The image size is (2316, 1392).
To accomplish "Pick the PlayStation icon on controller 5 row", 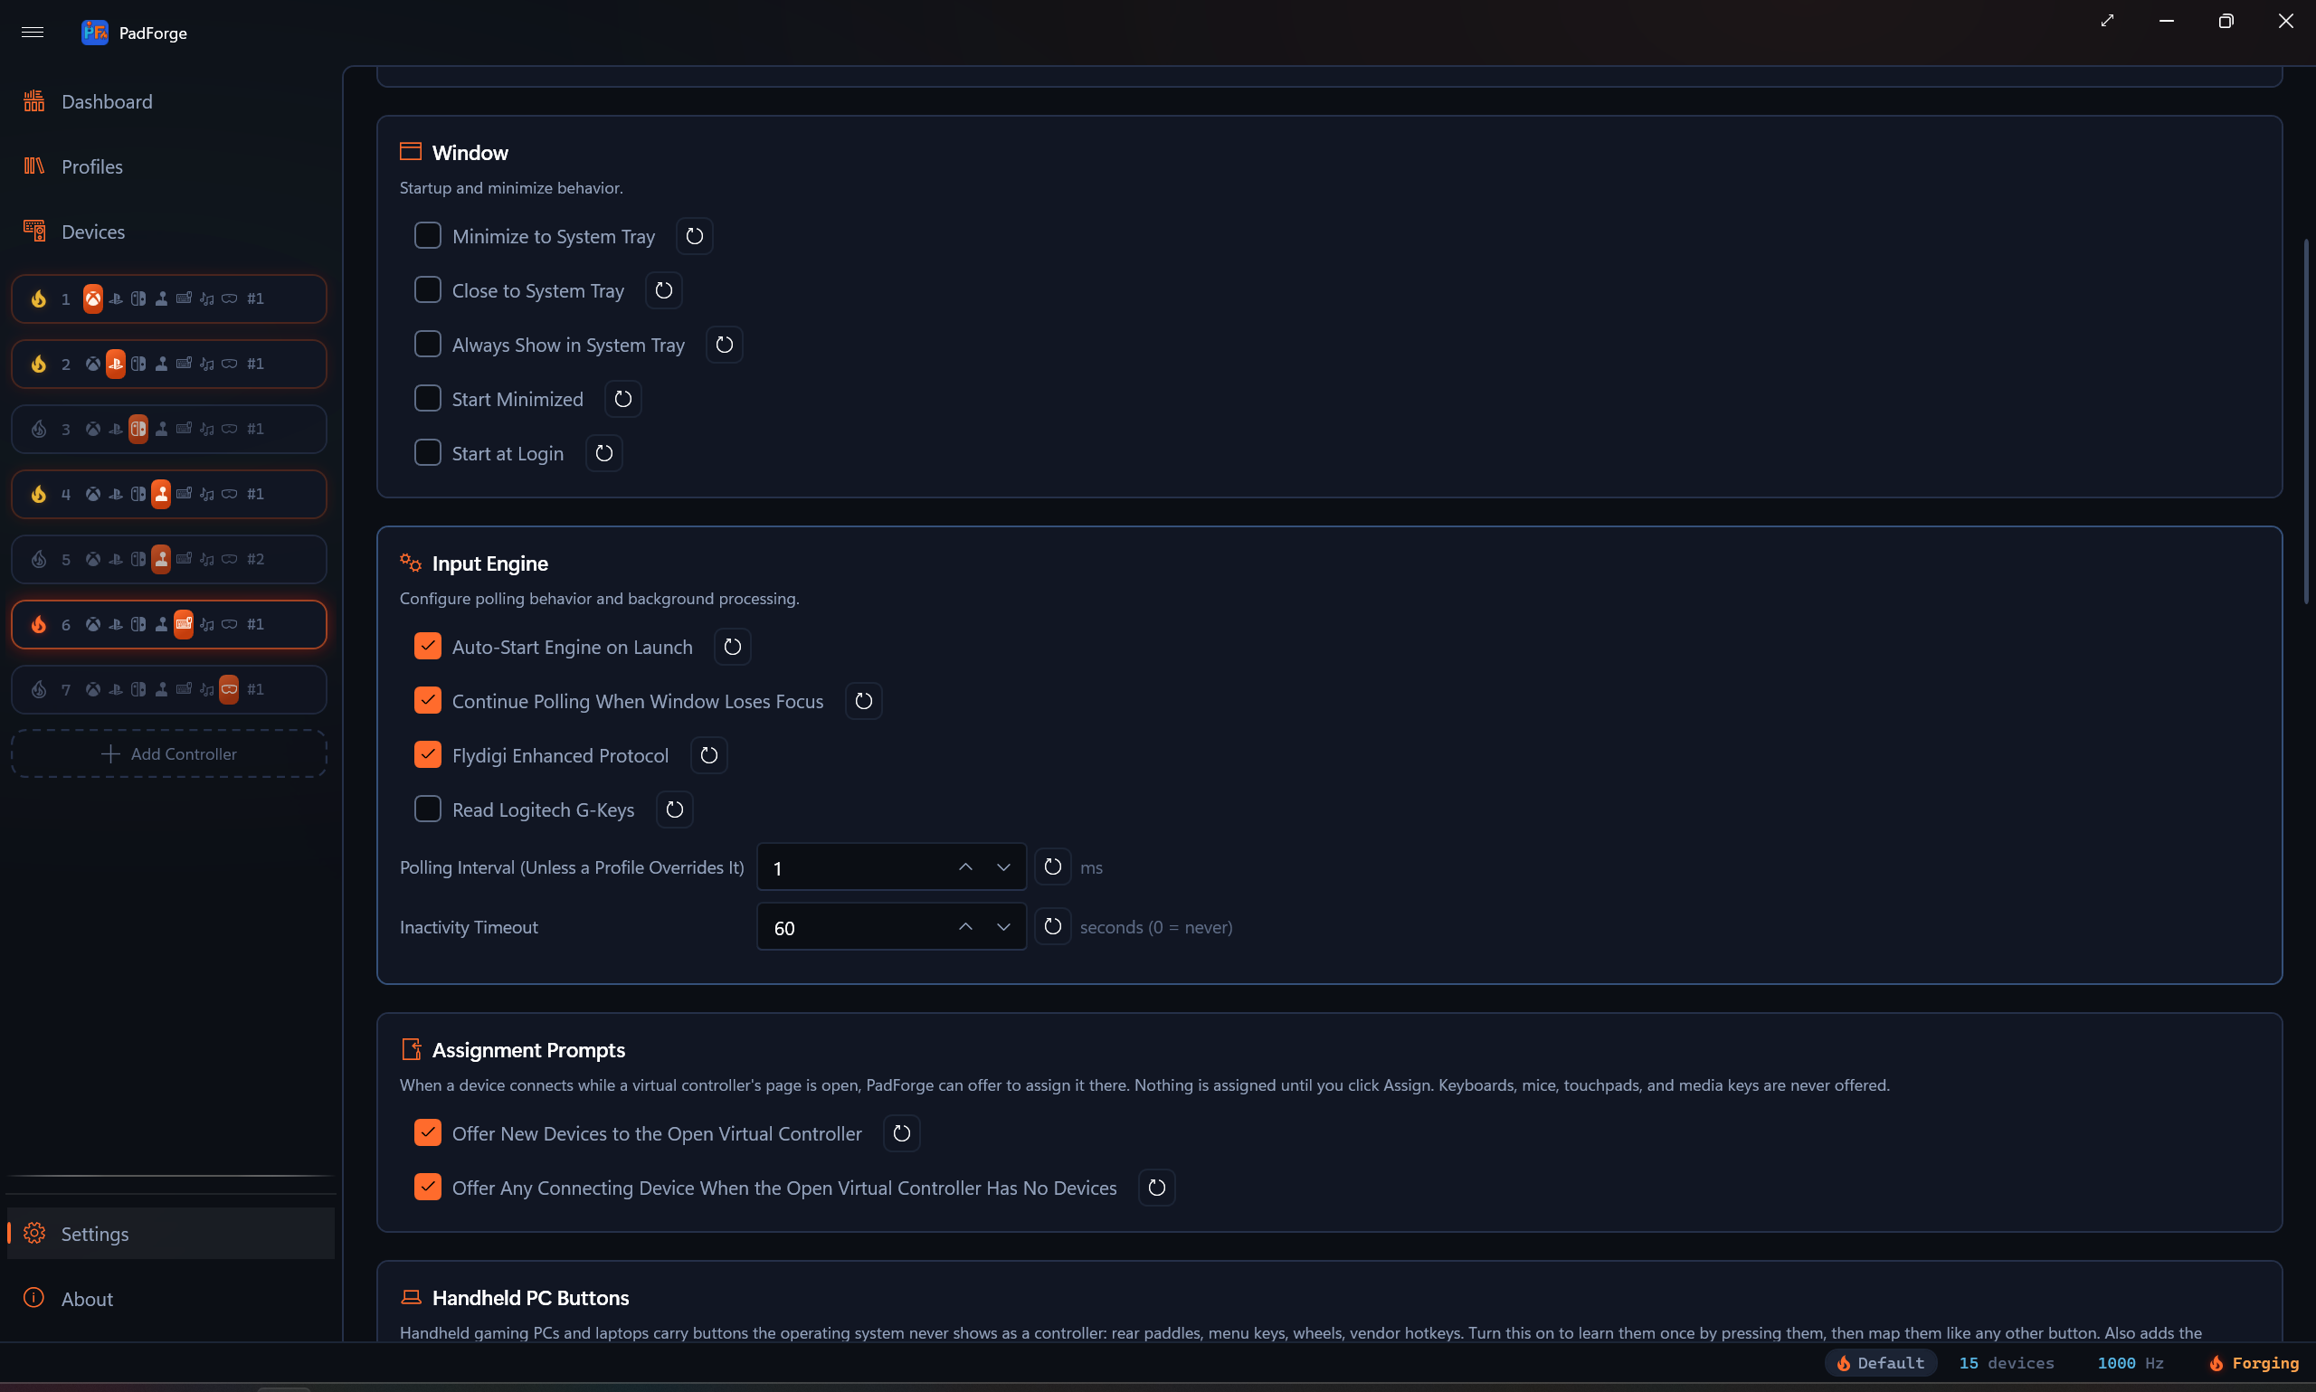I will click(x=116, y=559).
